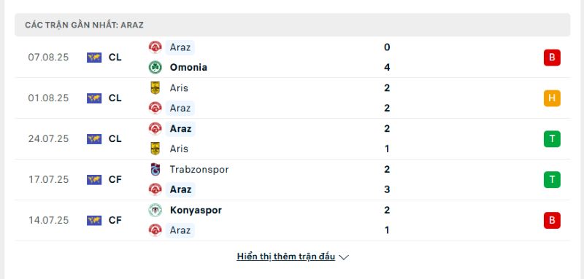
Task: Click the world flag icon beside 07.08.25 CL
Action: pyautogui.click(x=94, y=58)
